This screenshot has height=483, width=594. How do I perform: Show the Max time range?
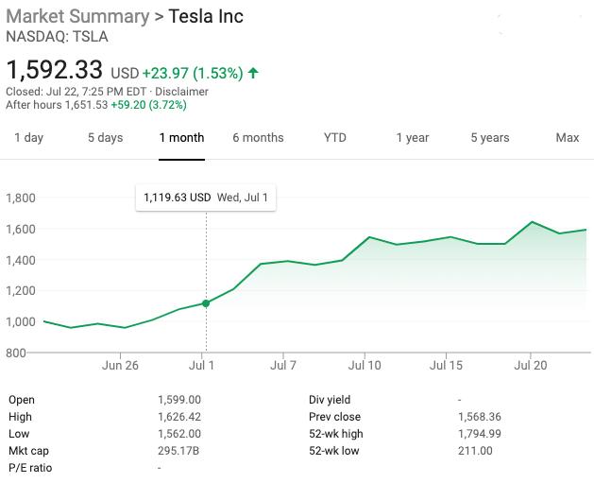coord(568,138)
